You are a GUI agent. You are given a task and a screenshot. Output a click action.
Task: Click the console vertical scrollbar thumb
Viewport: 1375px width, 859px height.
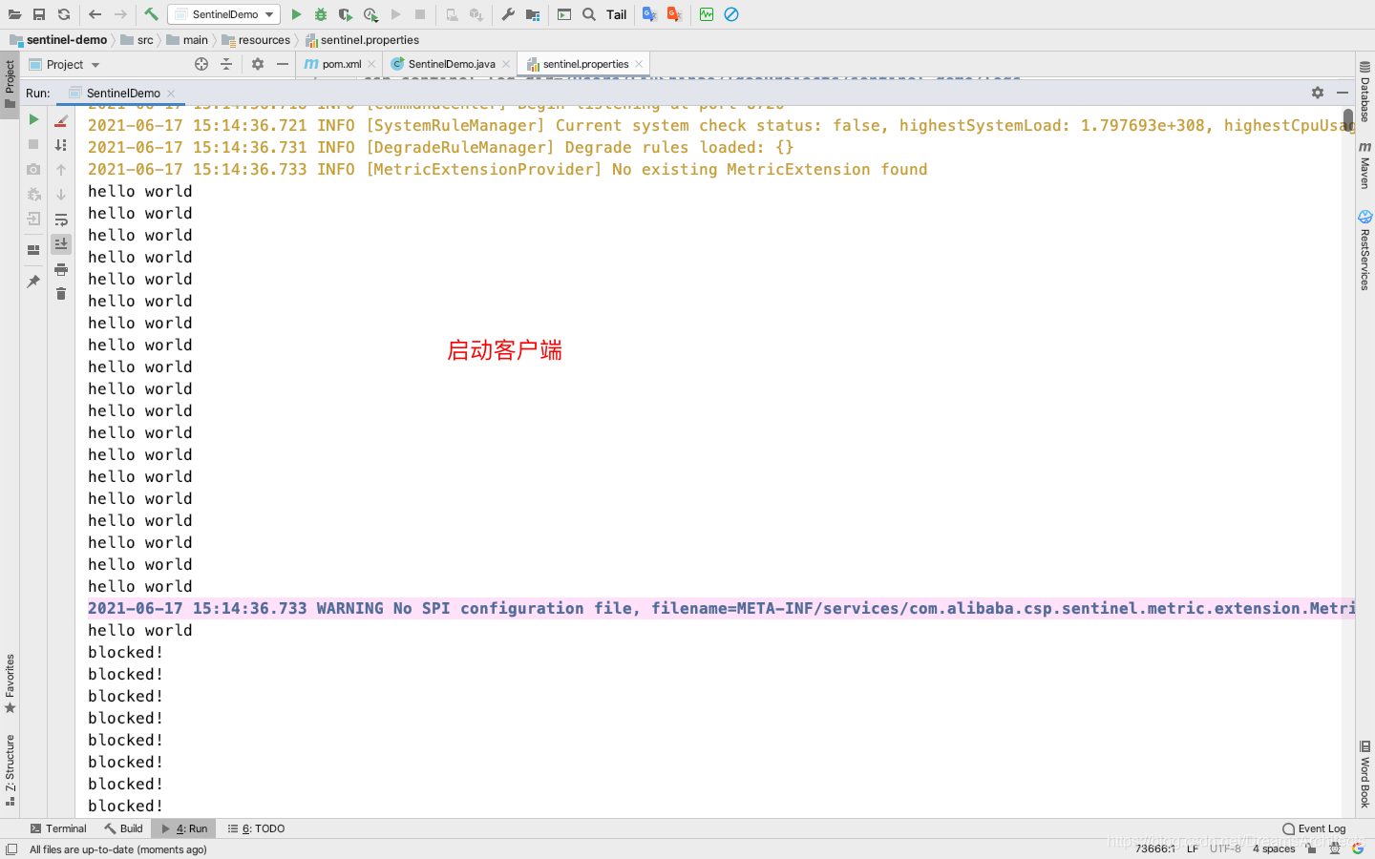coord(1348,119)
